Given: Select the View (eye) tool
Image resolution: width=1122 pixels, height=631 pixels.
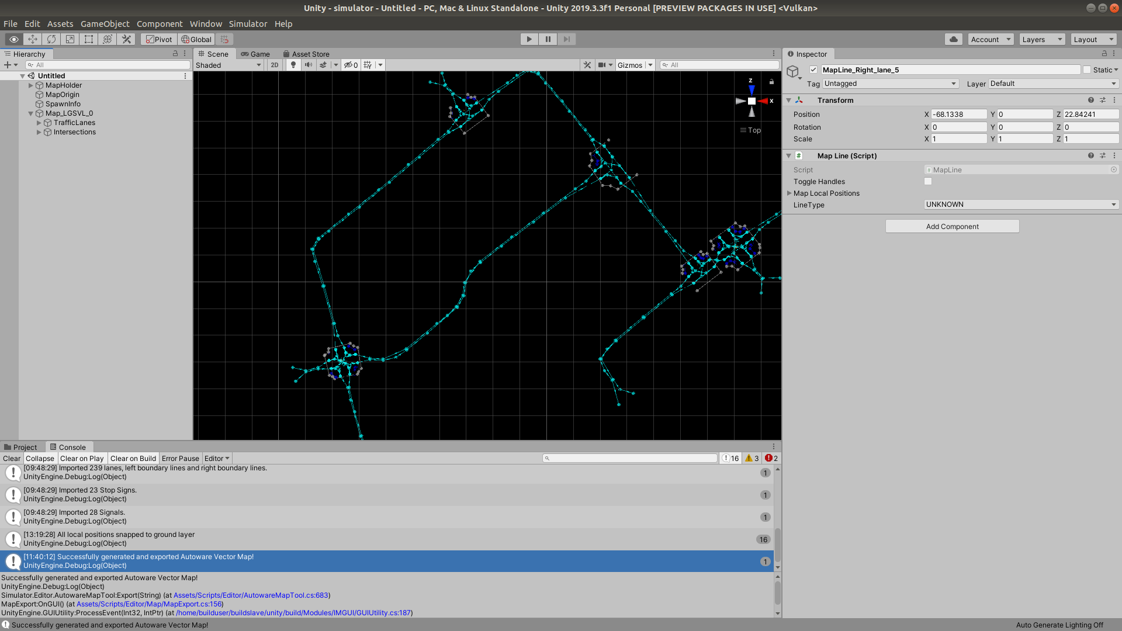Looking at the screenshot, I should coord(14,39).
